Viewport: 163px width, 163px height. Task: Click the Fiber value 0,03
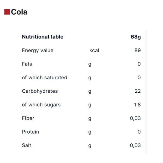[x=135, y=118]
